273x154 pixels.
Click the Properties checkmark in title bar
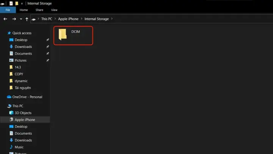tap(11, 3)
